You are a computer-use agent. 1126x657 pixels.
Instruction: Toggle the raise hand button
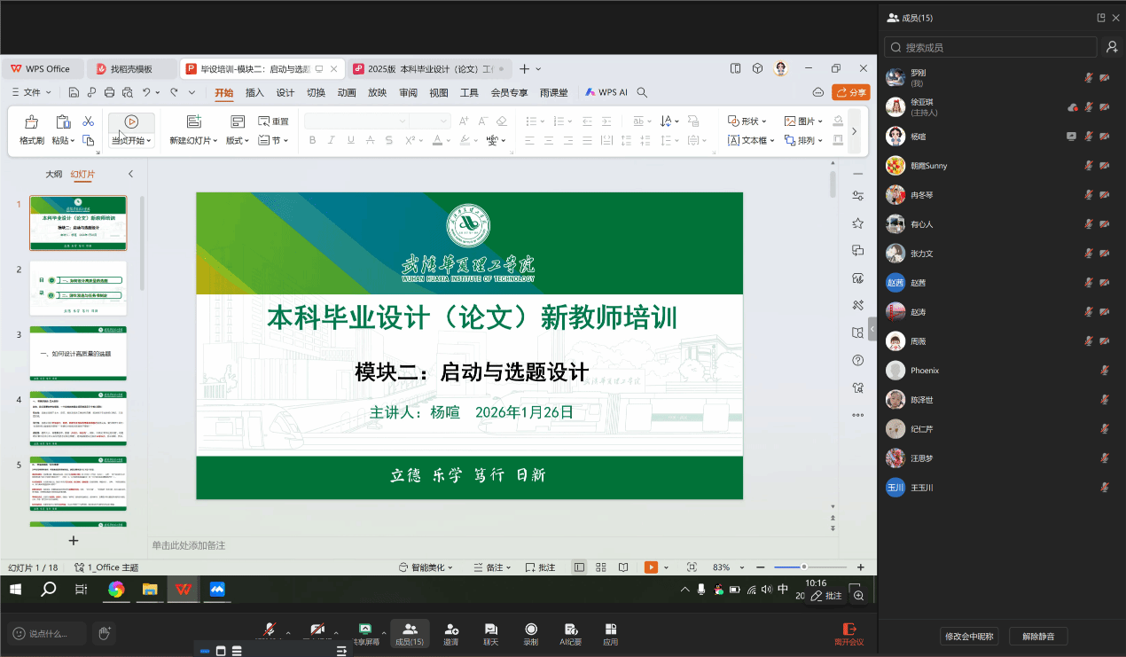104,632
